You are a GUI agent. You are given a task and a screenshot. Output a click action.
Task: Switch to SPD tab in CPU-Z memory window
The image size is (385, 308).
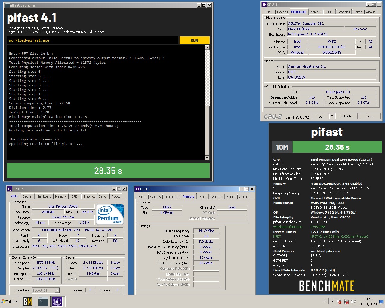pyautogui.click(x=202, y=197)
